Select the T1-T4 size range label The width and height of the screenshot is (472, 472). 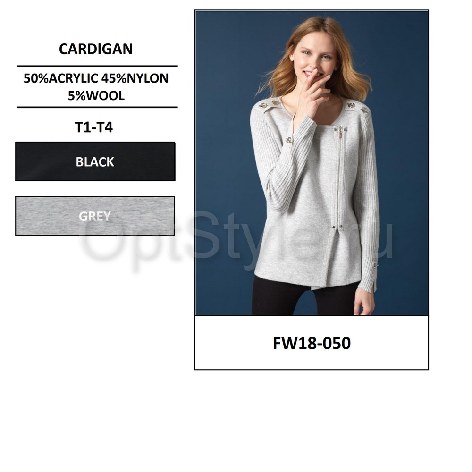click(x=93, y=127)
